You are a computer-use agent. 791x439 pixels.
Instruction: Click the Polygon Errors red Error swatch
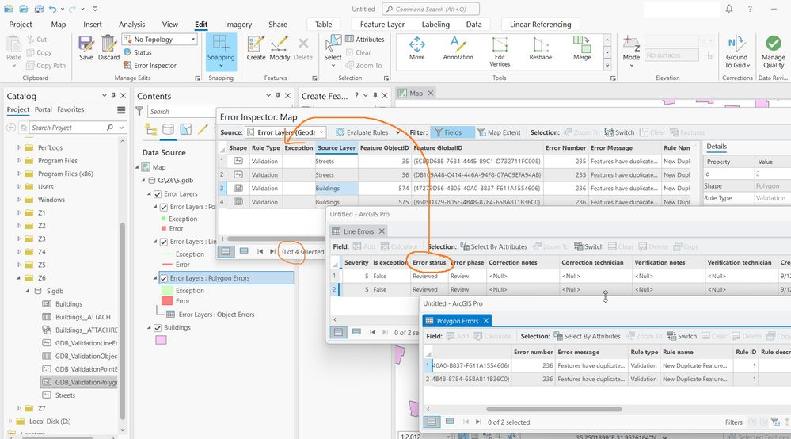pos(167,301)
